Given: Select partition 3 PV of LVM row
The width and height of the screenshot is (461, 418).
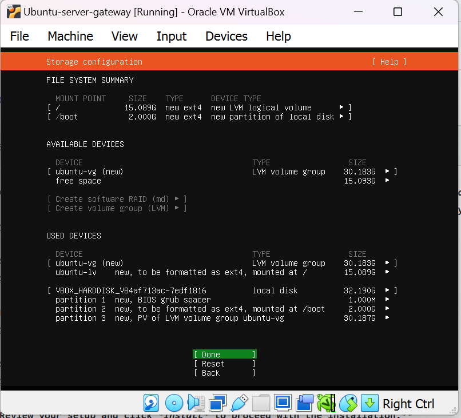Looking at the screenshot, I should [222, 318].
